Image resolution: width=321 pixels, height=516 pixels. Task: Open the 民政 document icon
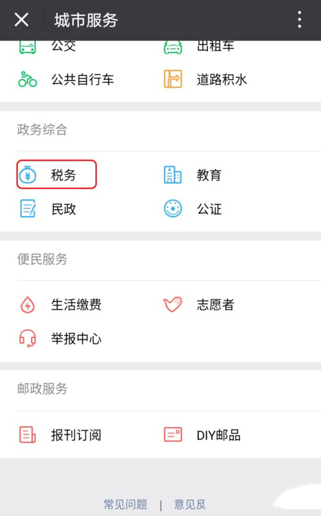[x=28, y=209]
